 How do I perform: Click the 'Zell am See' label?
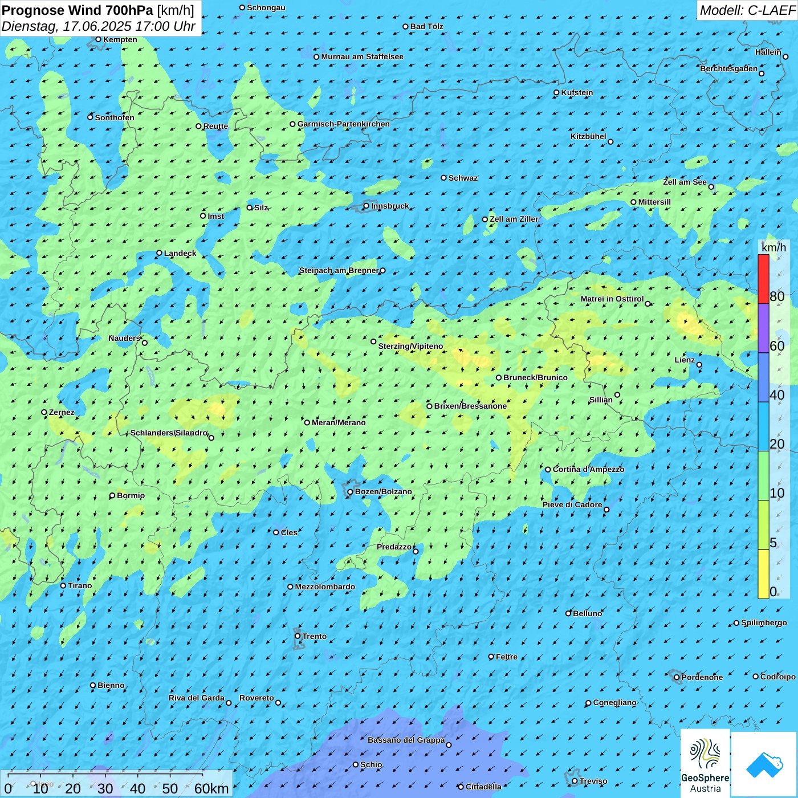tap(685, 182)
